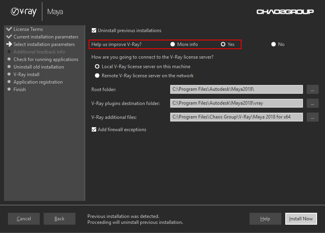Click the License Terms step
The height and width of the screenshot is (233, 325).
point(28,29)
